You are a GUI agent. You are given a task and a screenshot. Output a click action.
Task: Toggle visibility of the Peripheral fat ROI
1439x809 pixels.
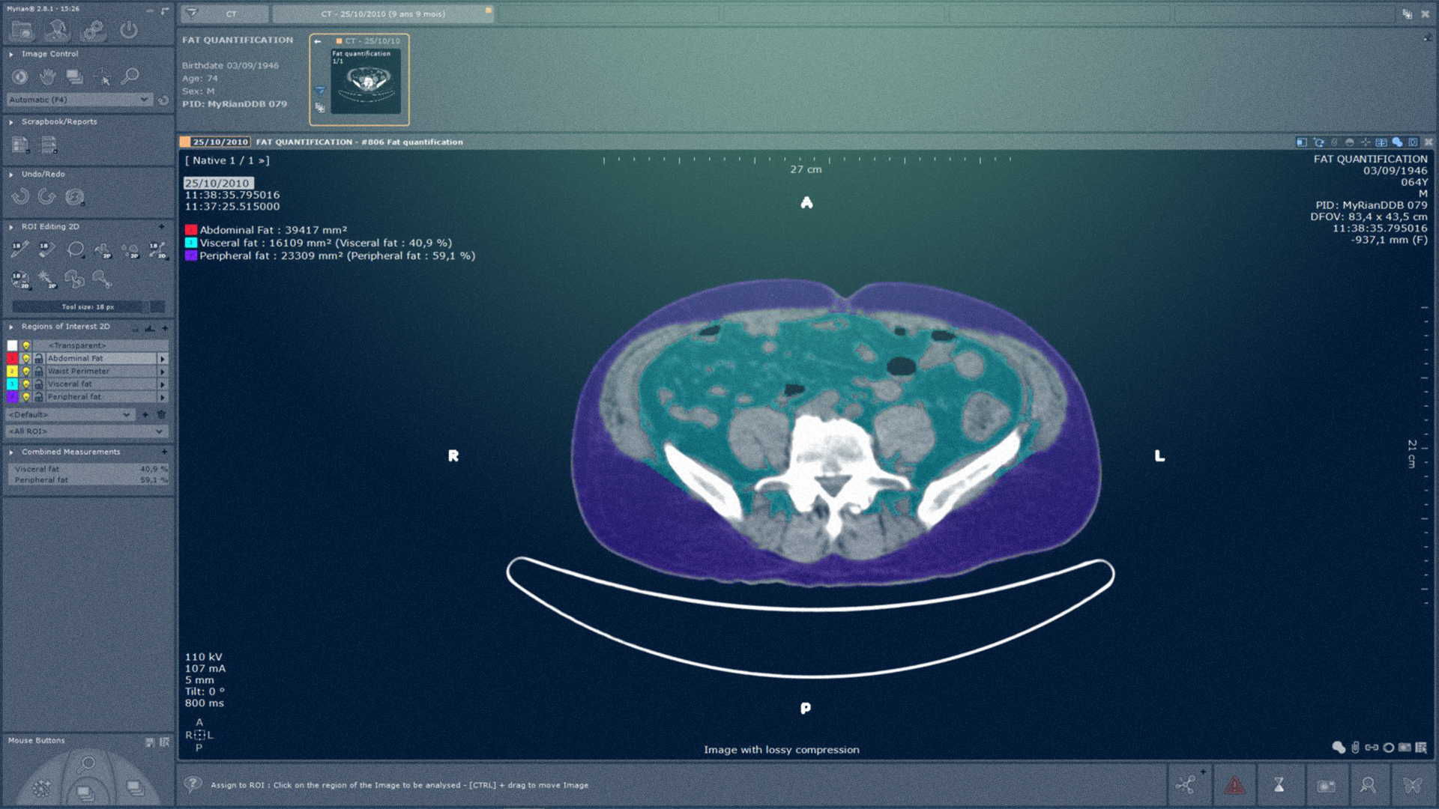26,397
